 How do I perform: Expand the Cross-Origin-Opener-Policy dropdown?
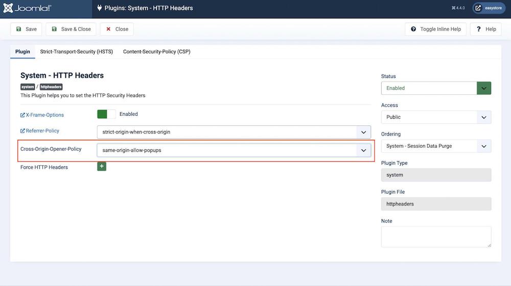click(x=234, y=150)
